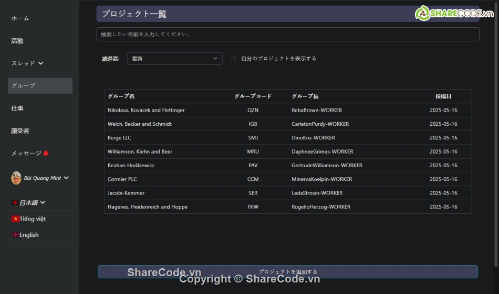Click group code SER
499x294 pixels.
pos(253,193)
